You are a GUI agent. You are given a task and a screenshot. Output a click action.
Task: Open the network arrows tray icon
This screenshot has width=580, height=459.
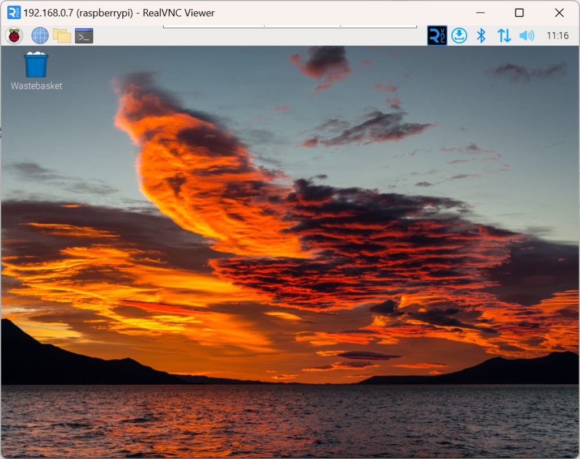(x=504, y=36)
